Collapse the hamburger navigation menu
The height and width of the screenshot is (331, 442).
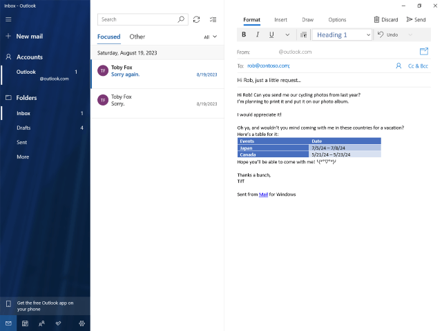pyautogui.click(x=8, y=19)
